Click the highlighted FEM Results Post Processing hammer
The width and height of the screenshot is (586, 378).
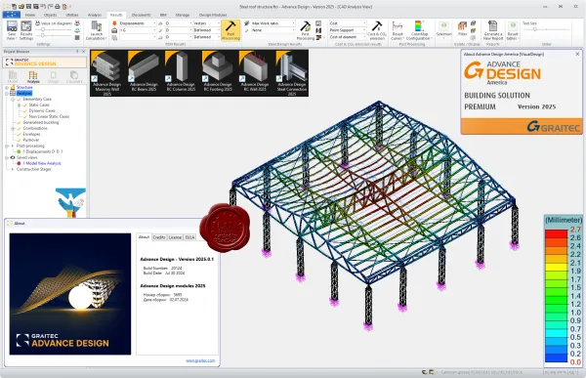pos(230,30)
